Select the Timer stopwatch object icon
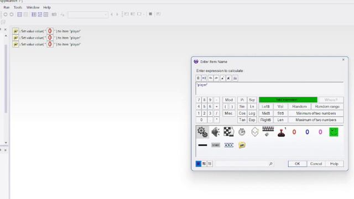Viewport: 354px width, 199px height. click(x=242, y=132)
